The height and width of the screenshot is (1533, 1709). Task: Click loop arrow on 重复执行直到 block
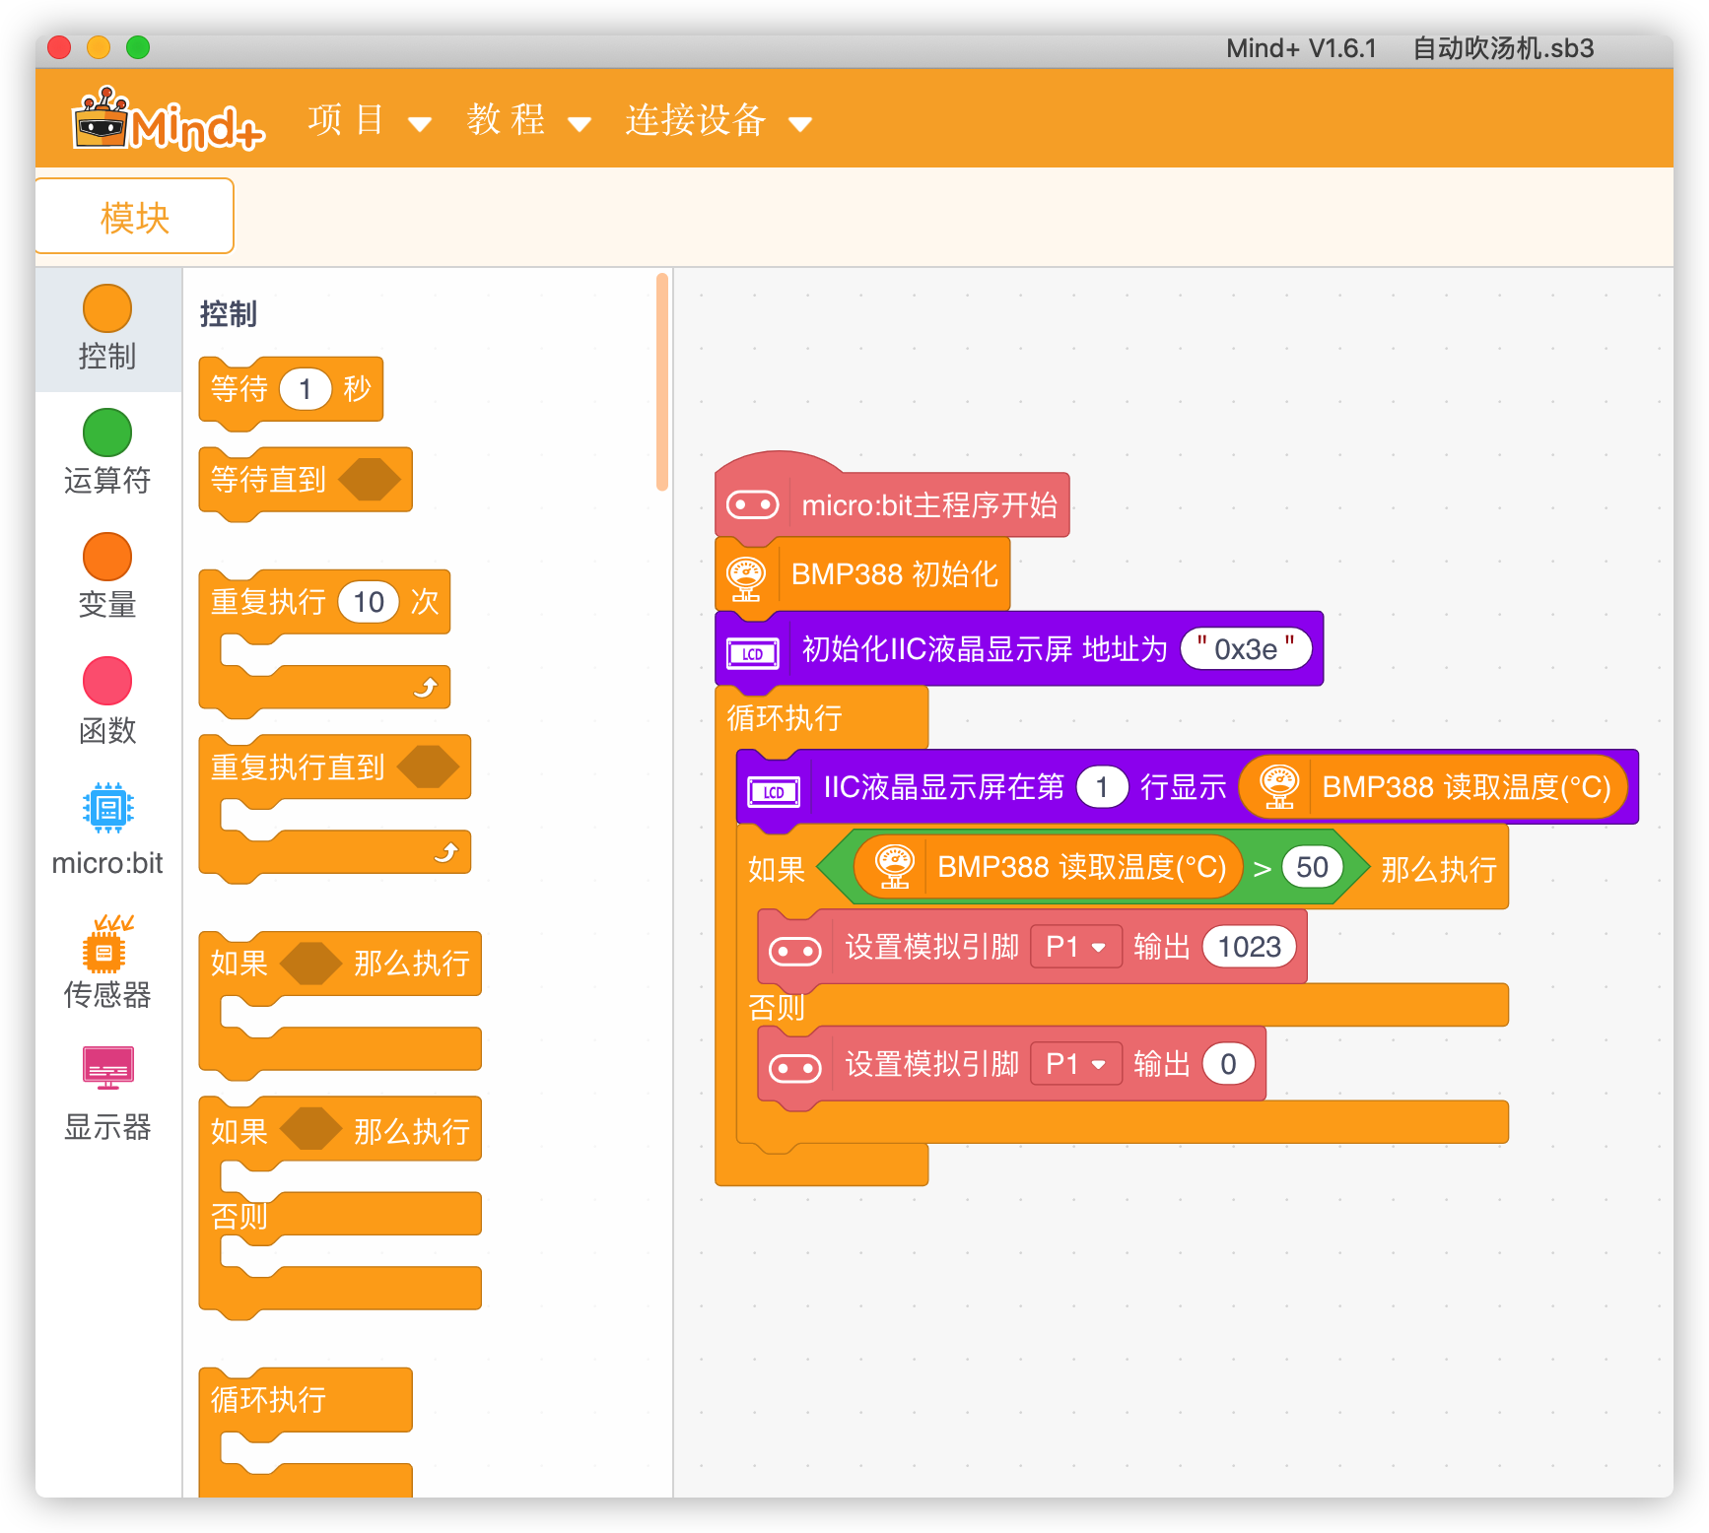click(446, 851)
